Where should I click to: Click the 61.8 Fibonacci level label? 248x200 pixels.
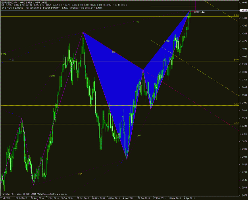236,15
